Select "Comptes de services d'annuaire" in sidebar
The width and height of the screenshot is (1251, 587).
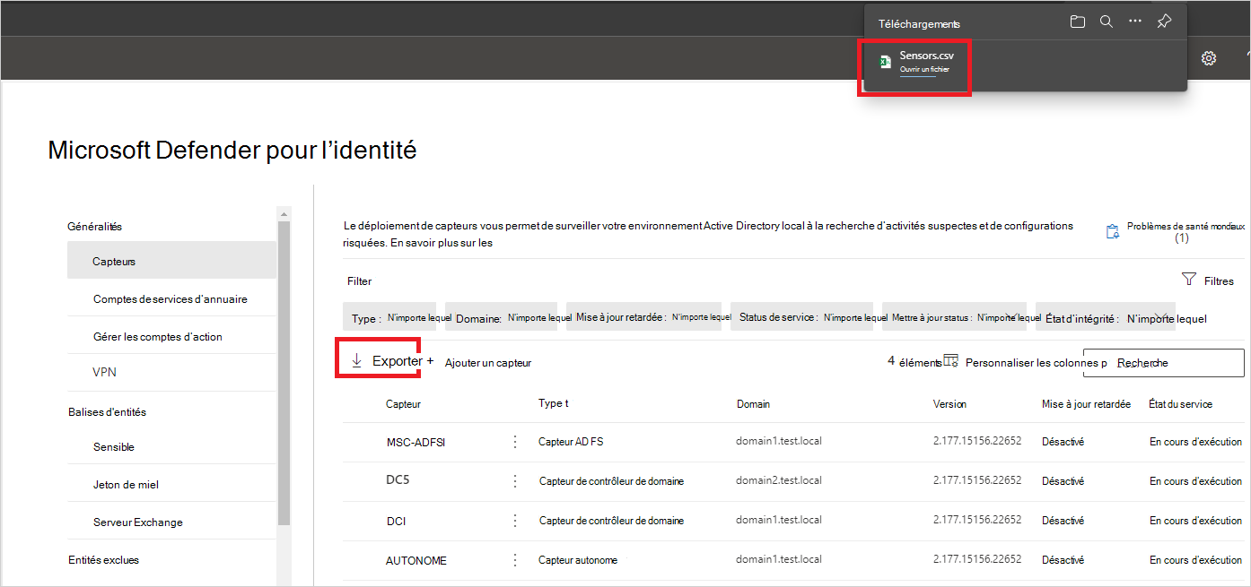tap(171, 298)
